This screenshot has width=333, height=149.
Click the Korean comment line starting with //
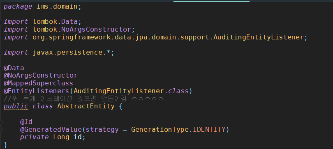click(x=83, y=99)
